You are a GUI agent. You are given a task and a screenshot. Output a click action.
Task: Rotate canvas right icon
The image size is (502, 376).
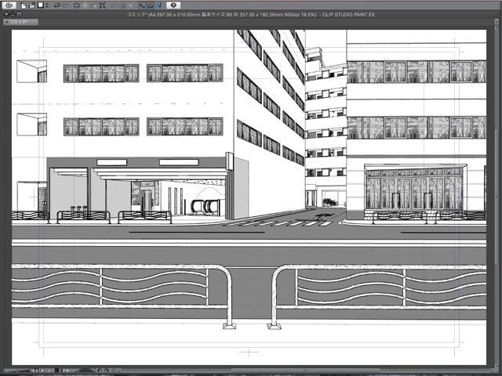click(107, 371)
